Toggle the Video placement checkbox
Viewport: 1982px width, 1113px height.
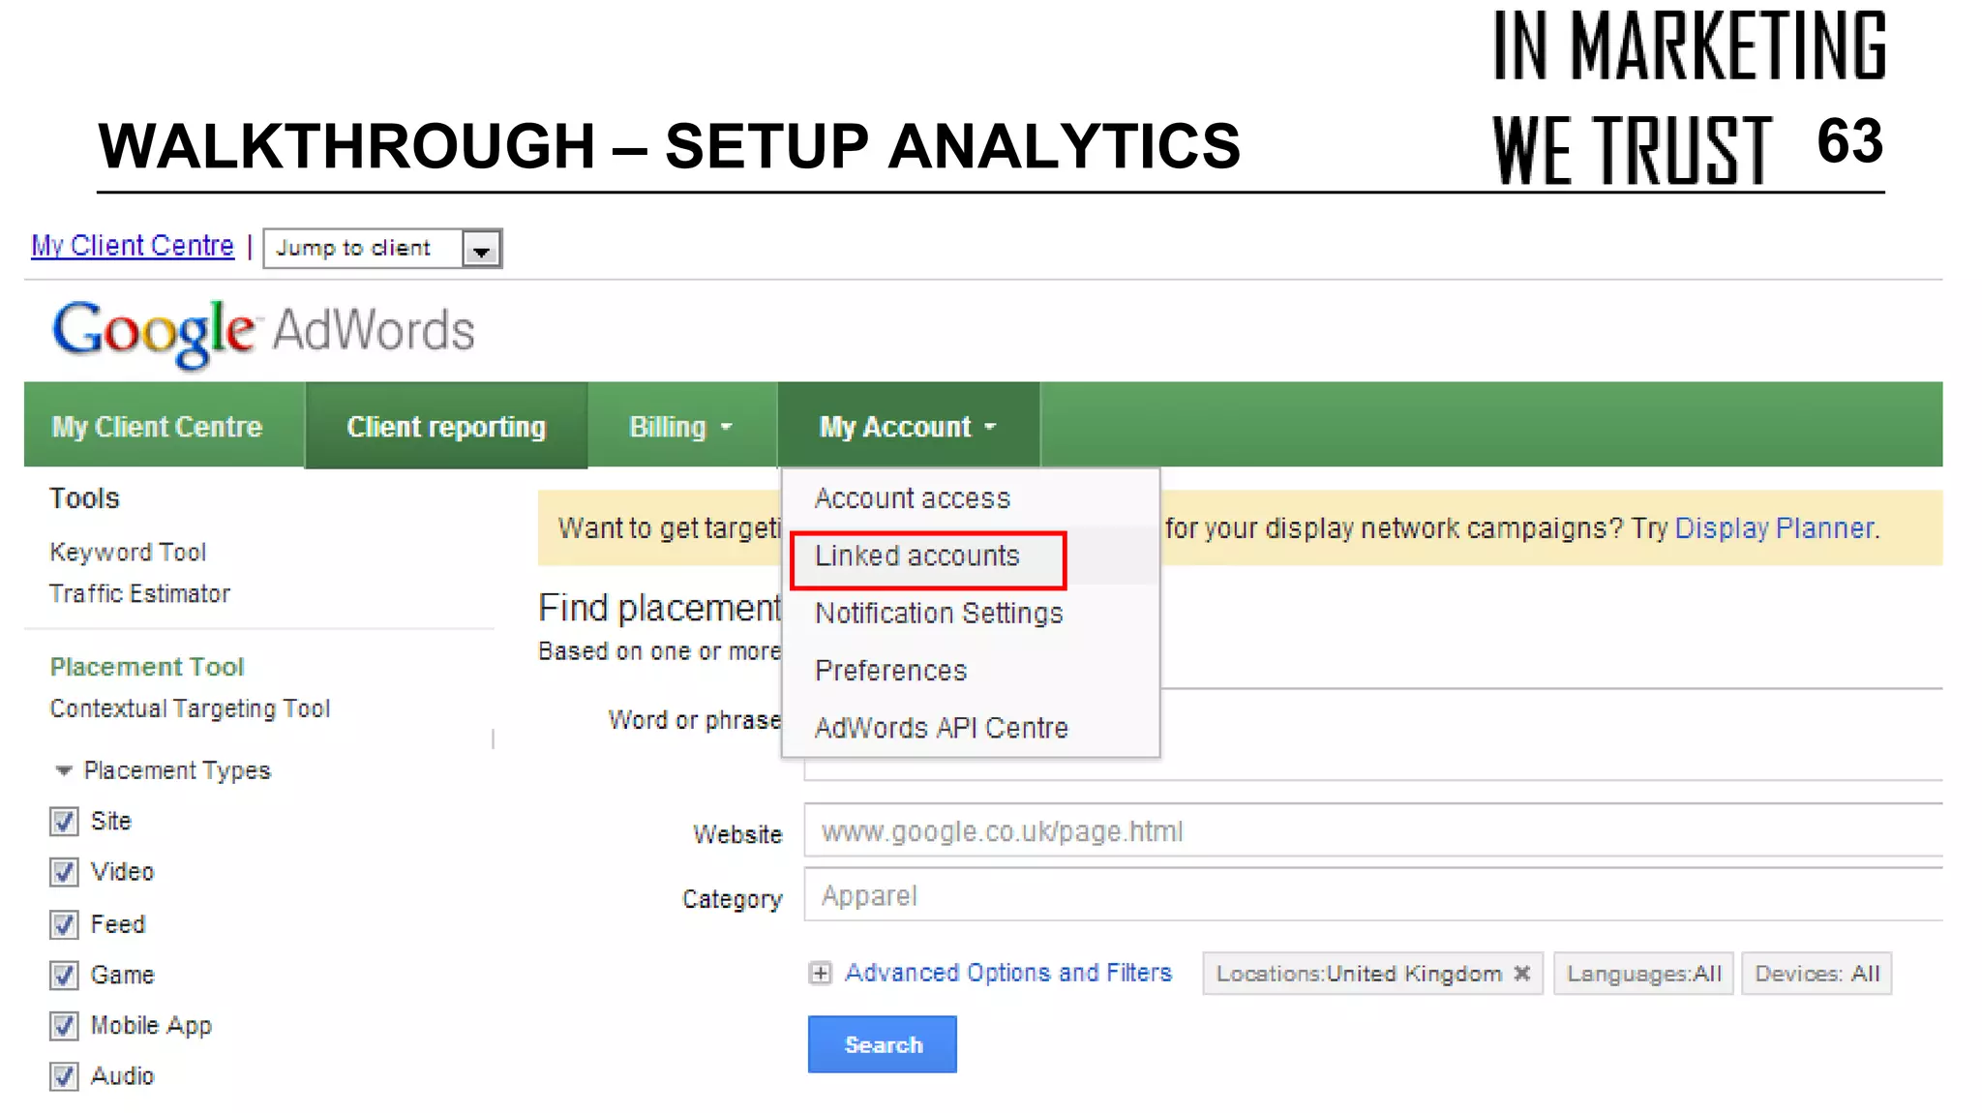pos(64,872)
